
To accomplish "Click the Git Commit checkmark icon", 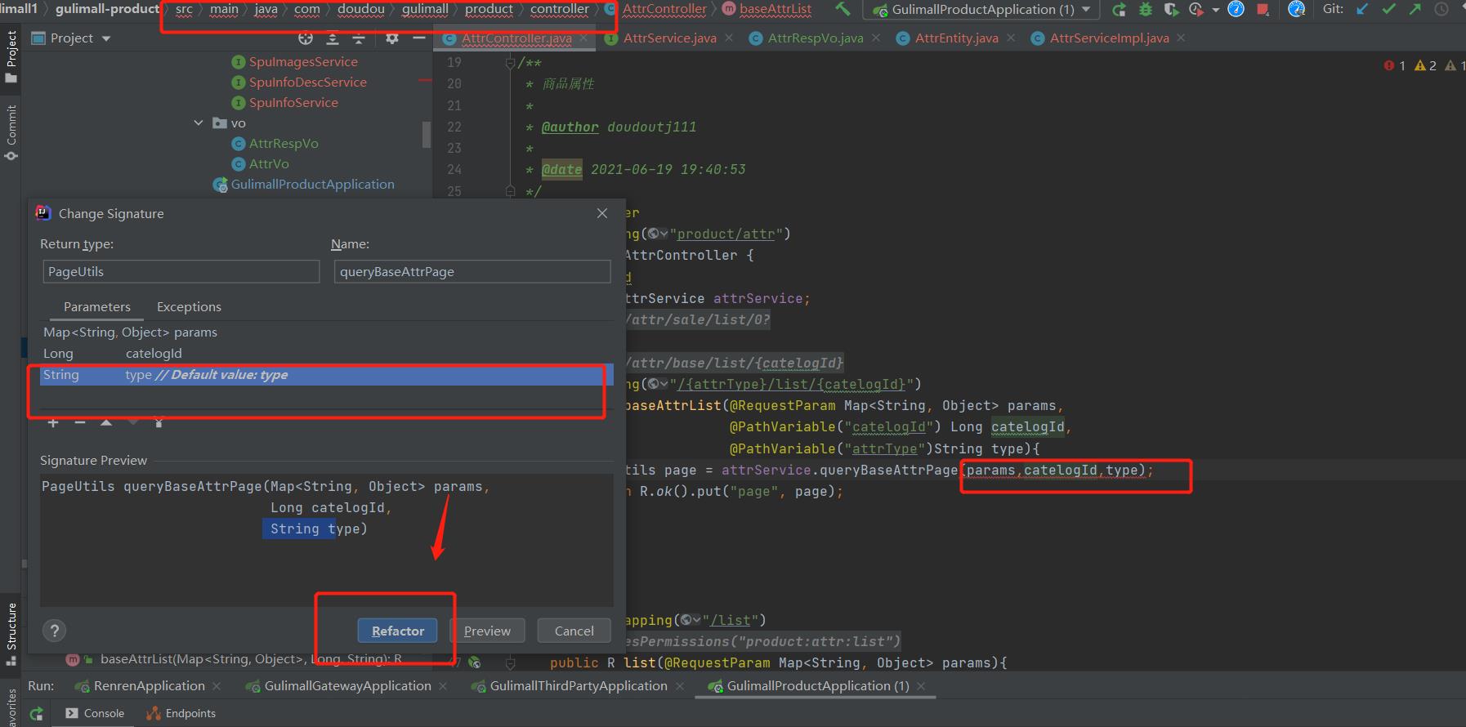I will (1388, 10).
